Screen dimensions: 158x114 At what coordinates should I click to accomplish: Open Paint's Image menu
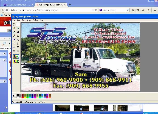click(x=29, y=20)
